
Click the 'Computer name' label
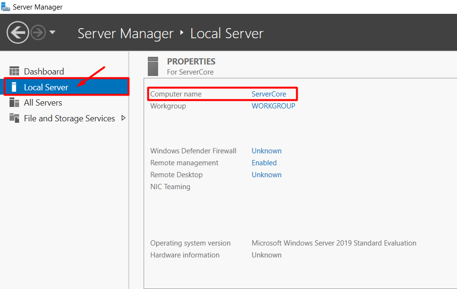pyautogui.click(x=176, y=94)
